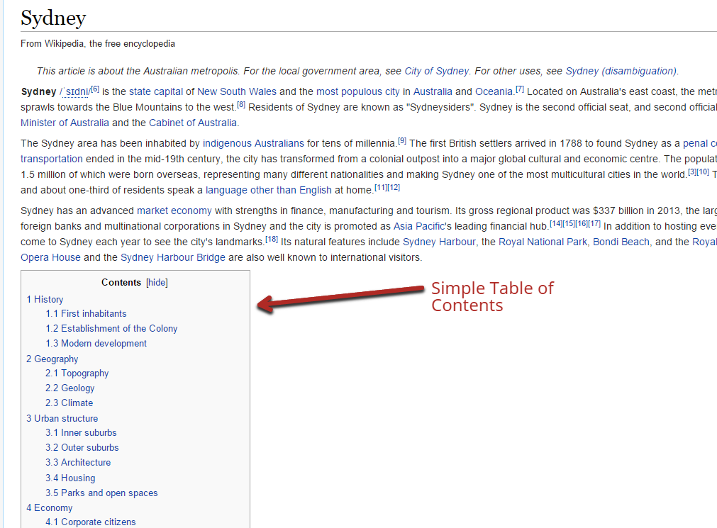Click citation [10] after 'cities in the world'
Screen dimensions: 717x528
[704, 172]
